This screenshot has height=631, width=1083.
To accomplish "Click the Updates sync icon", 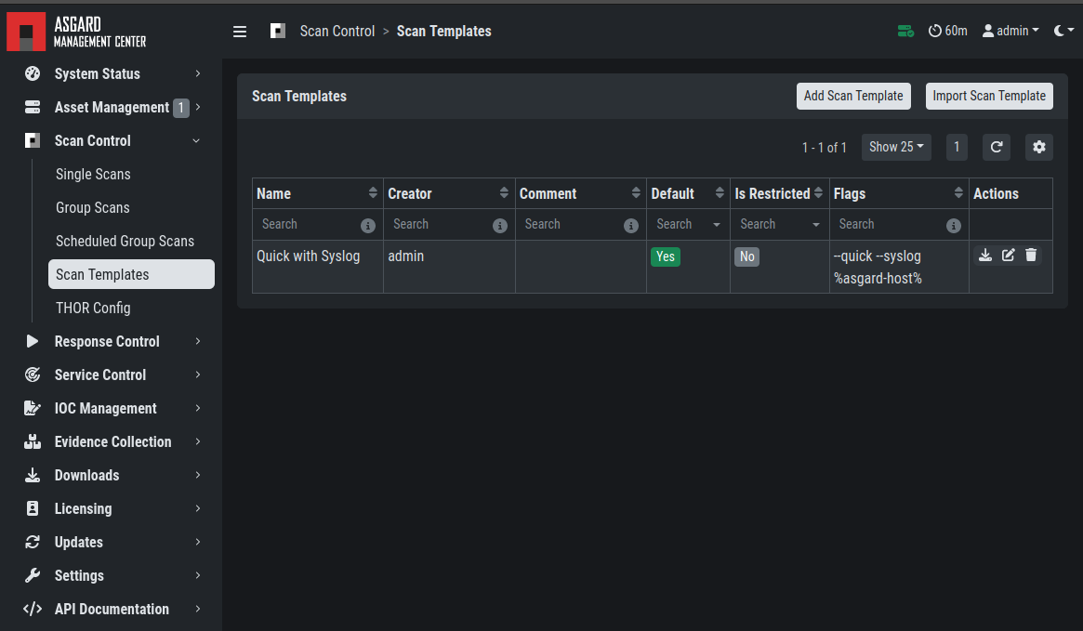I will [x=33, y=542].
